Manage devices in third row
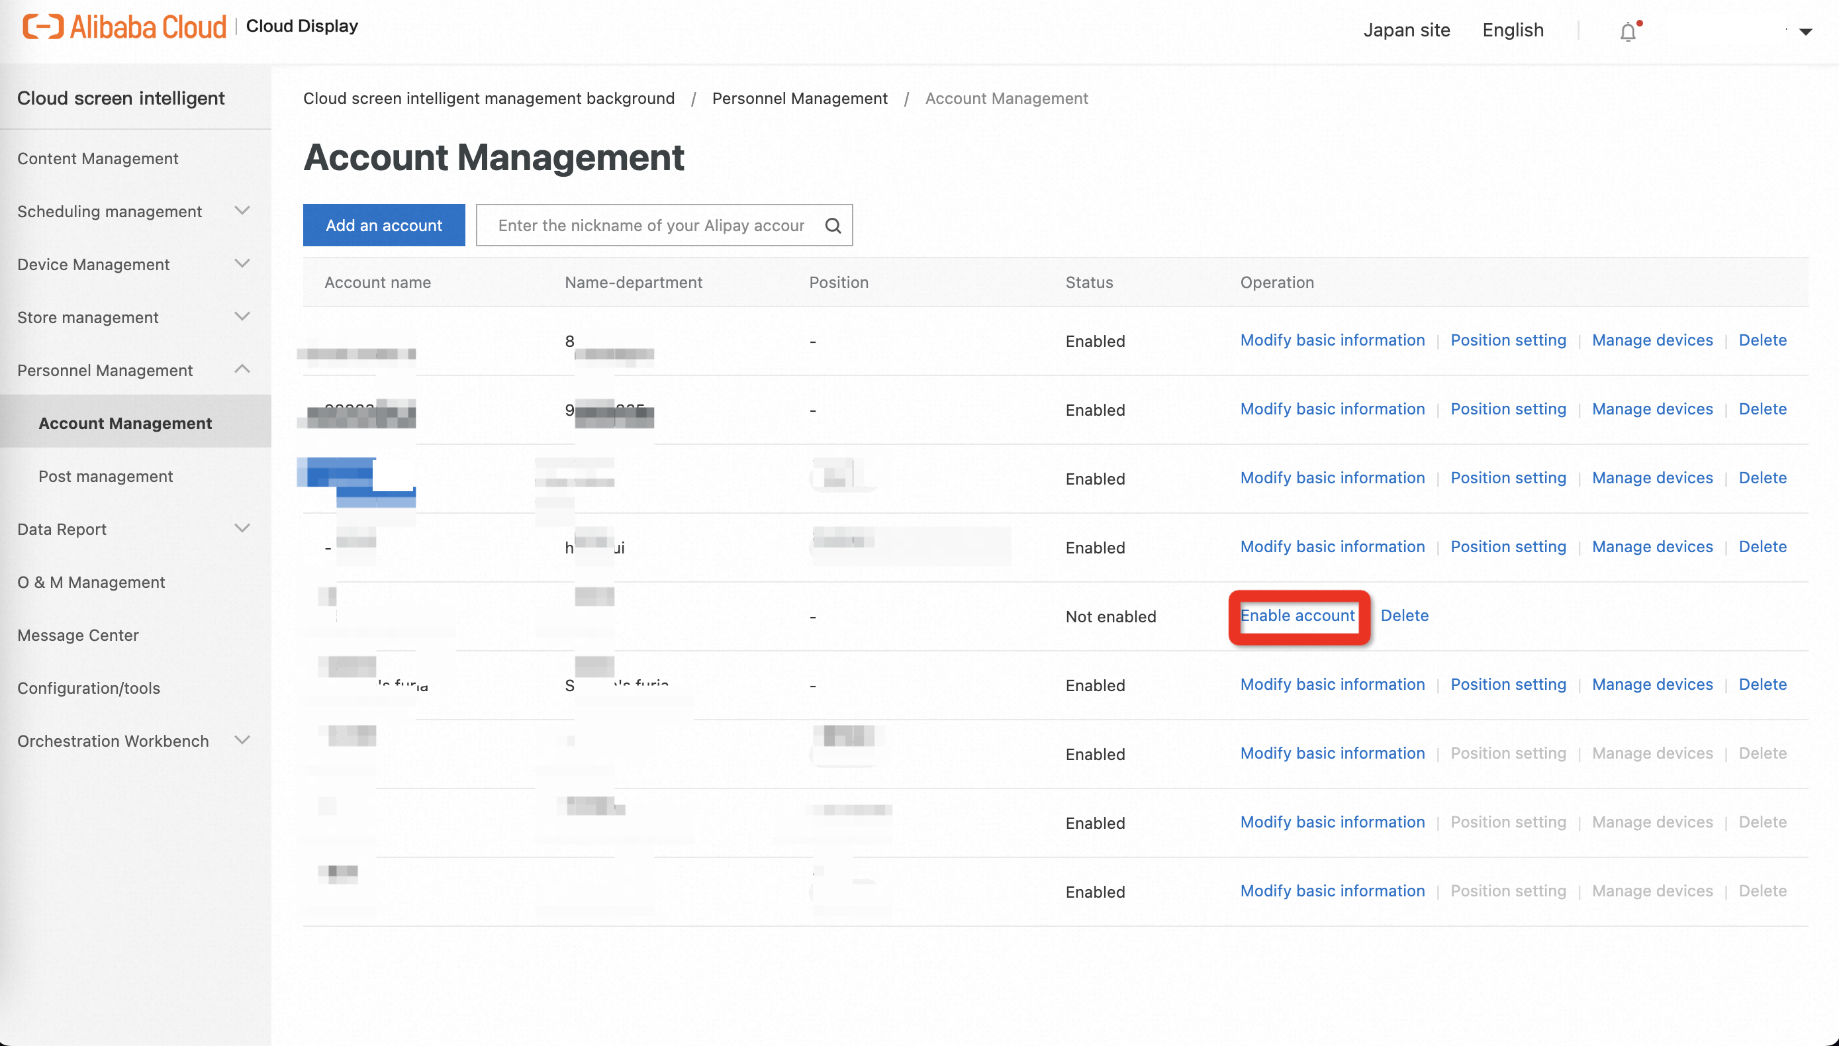This screenshot has width=1839, height=1046. coord(1652,479)
